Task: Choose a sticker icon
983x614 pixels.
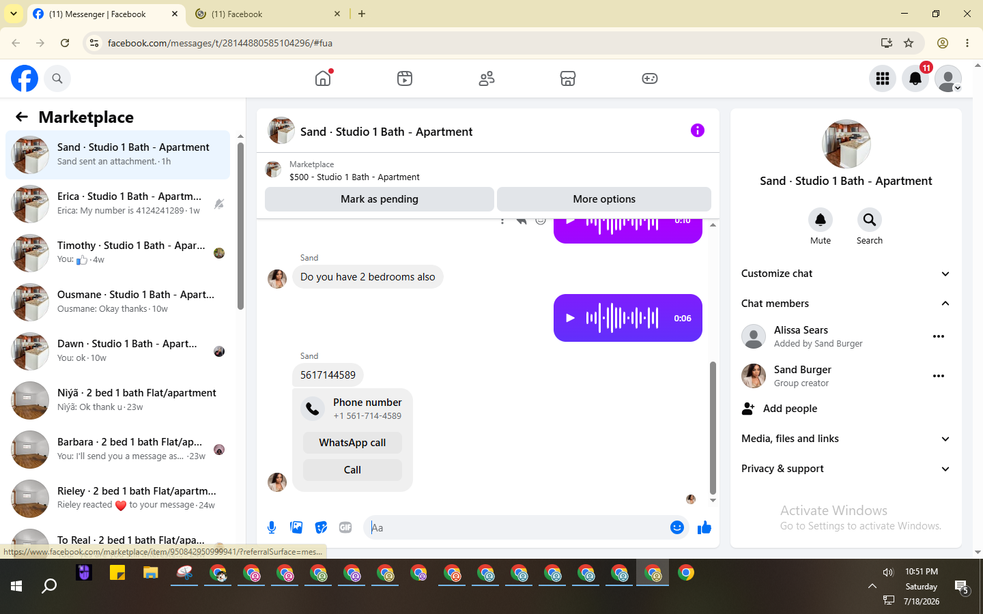Action: (x=321, y=527)
